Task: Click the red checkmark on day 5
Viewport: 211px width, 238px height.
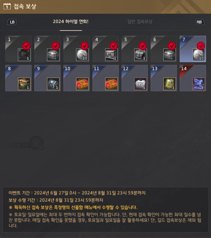Action: coord(143,46)
